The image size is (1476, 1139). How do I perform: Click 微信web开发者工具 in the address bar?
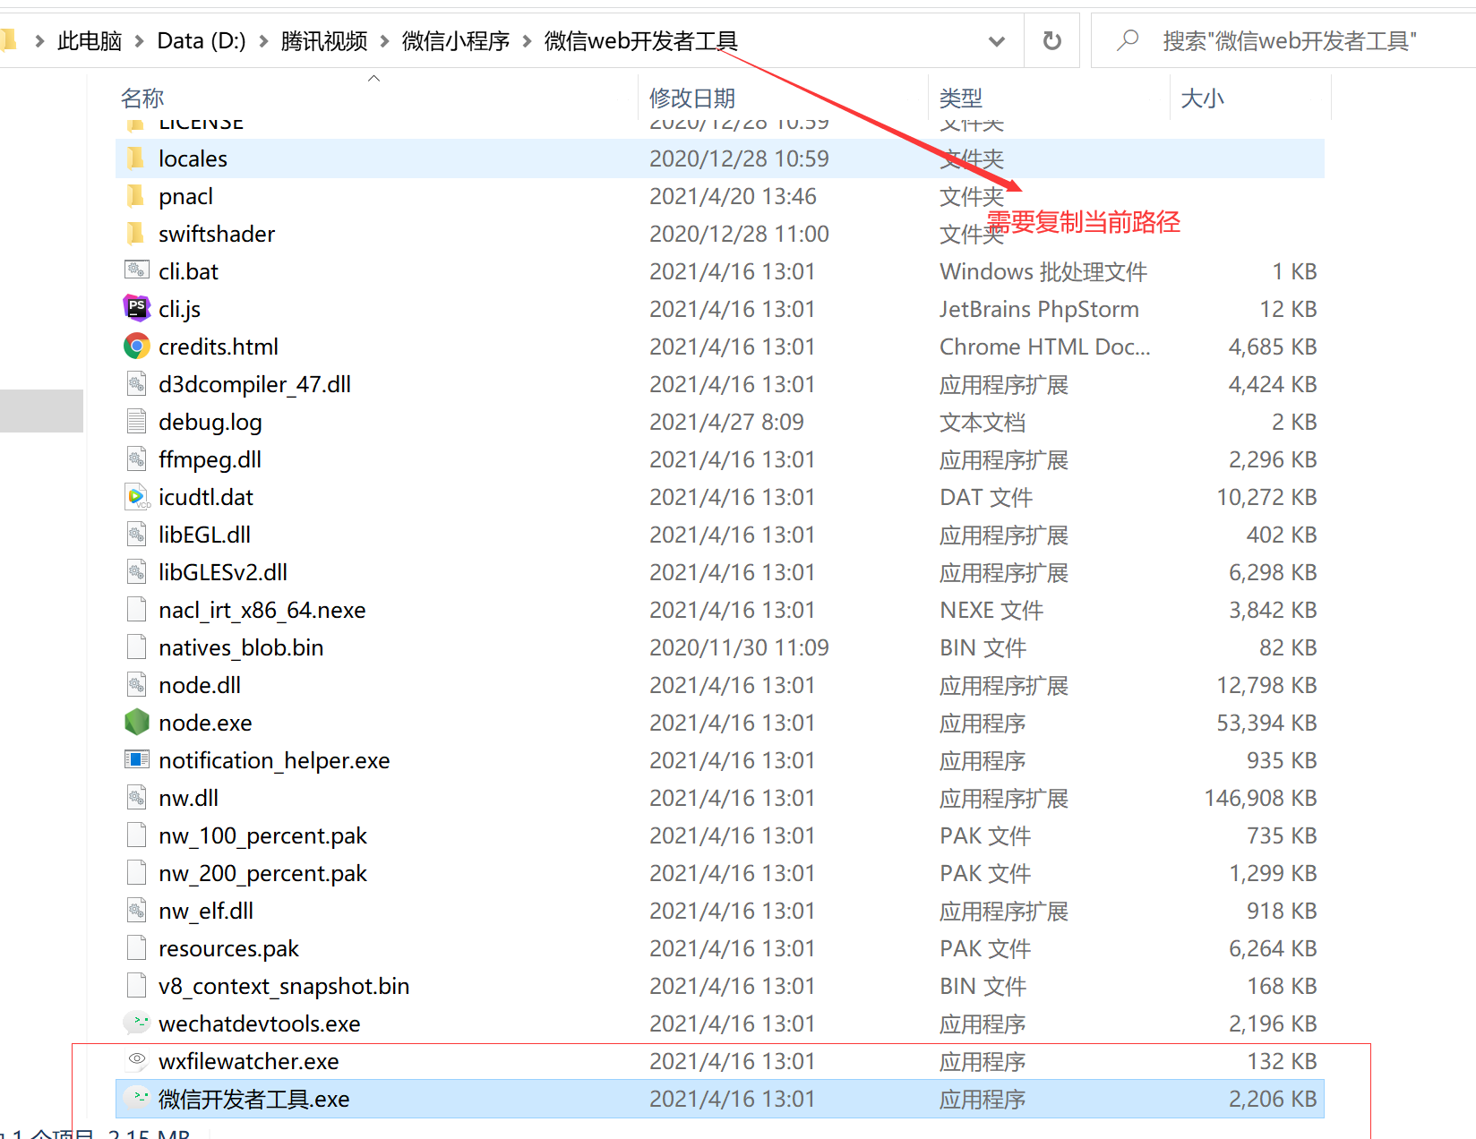(x=640, y=41)
